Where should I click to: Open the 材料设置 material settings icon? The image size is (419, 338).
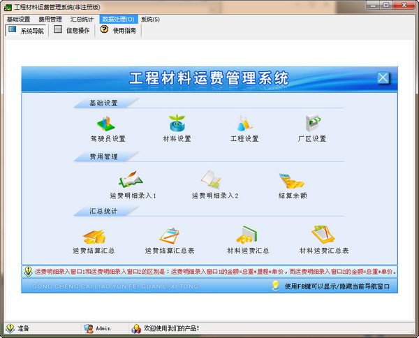pos(177,126)
